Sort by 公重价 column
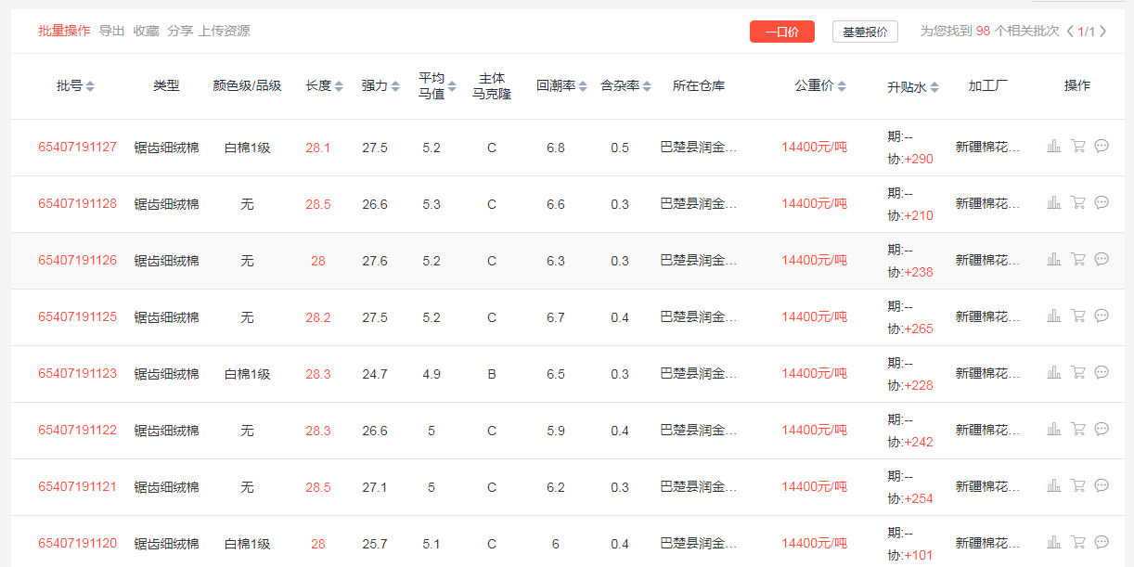 point(842,86)
